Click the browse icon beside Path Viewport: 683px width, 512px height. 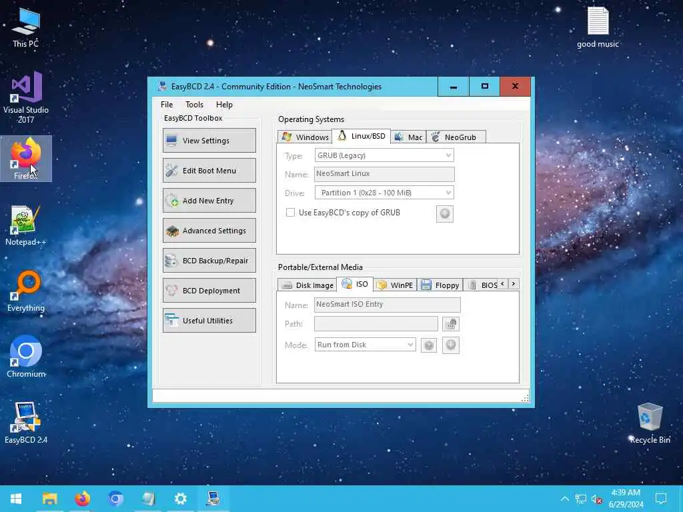(x=451, y=324)
